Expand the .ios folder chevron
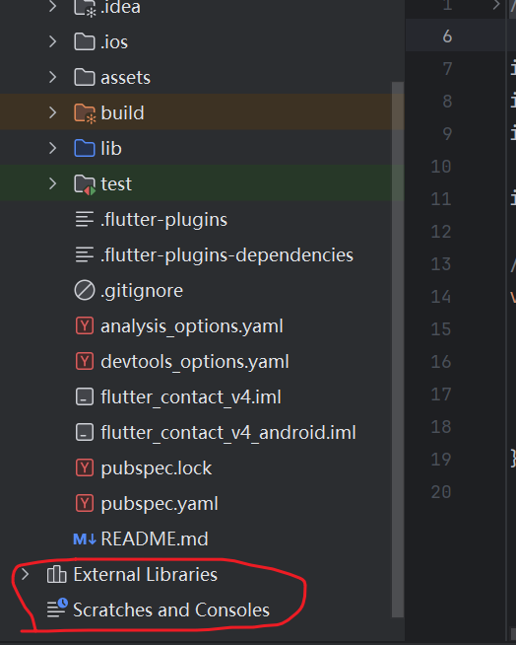Viewport: 516px width, 645px height. (52, 41)
